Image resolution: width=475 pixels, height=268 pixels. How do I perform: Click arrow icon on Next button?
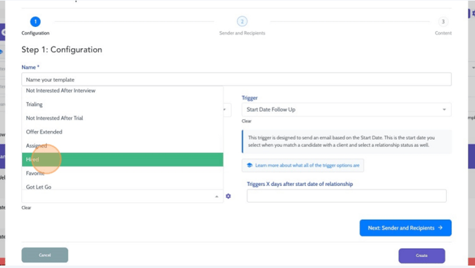tap(440, 228)
